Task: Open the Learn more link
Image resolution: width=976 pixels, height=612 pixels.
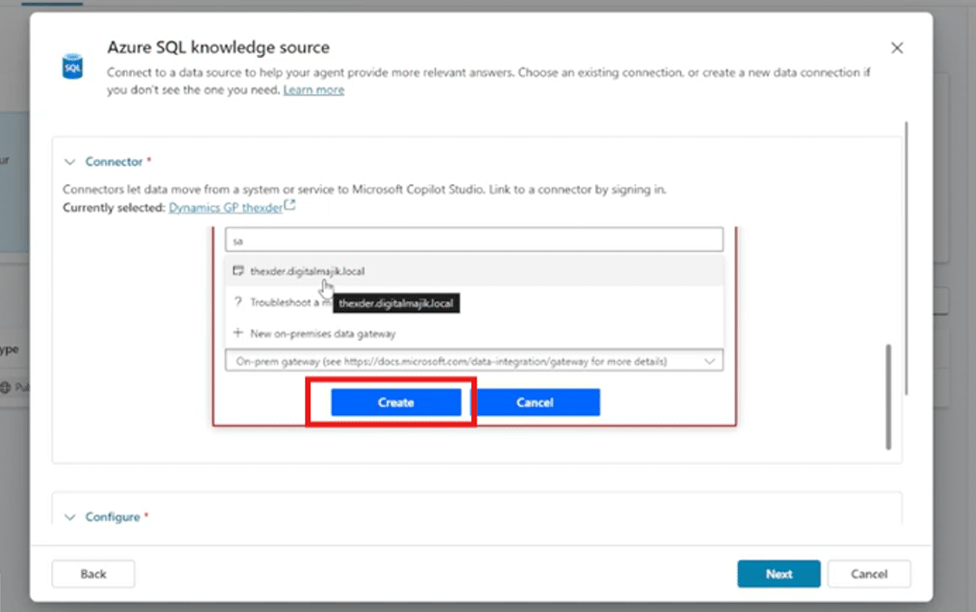Action: [313, 89]
